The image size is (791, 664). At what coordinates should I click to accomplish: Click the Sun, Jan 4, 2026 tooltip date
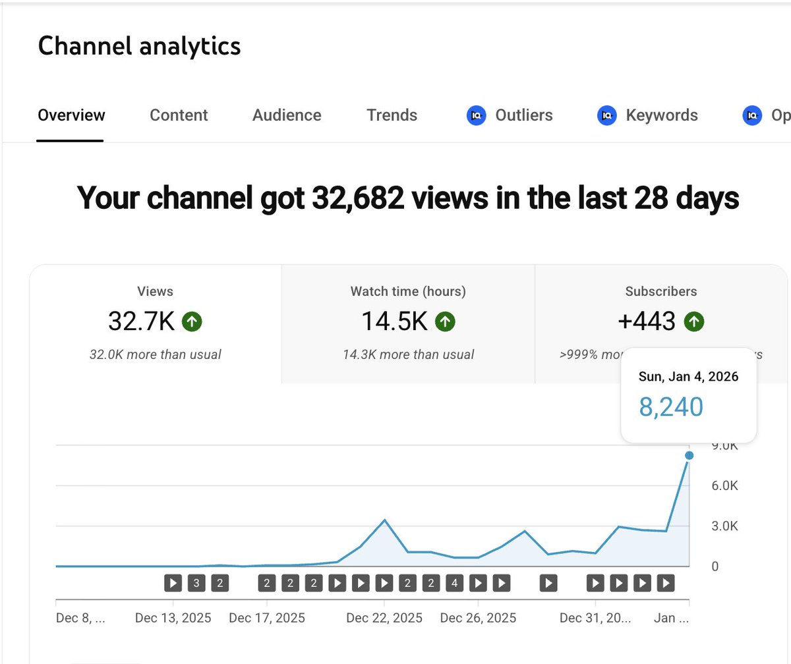coord(688,377)
